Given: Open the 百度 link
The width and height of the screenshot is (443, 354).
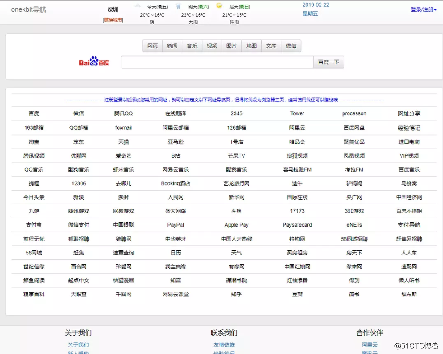Looking at the screenshot, I should tap(34, 113).
